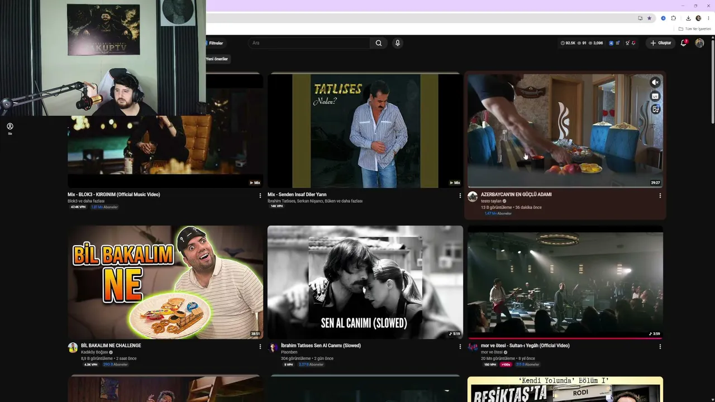Click the 14K VPH badge under Tatlıses mix

click(x=277, y=207)
